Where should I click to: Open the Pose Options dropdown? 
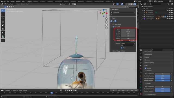coord(133,7)
